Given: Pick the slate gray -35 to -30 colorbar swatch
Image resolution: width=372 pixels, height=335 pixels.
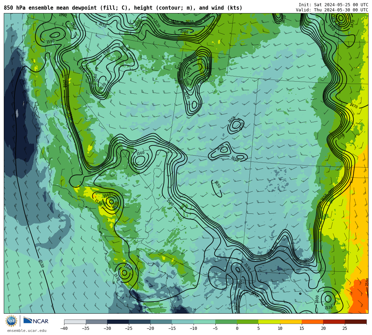Looking at the screenshot, I should (x=96, y=322).
